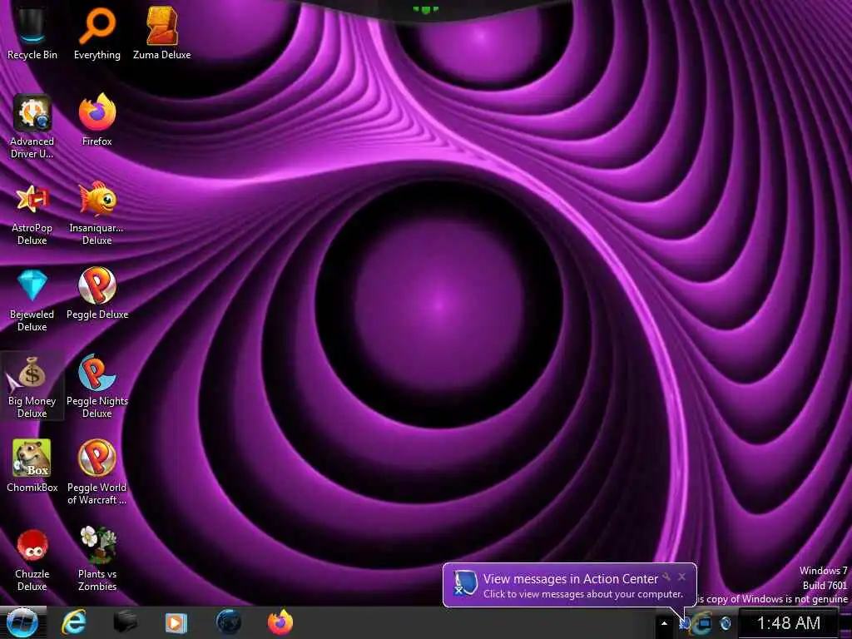Select the Firefox desktop shortcut
The image size is (852, 639).
97,120
